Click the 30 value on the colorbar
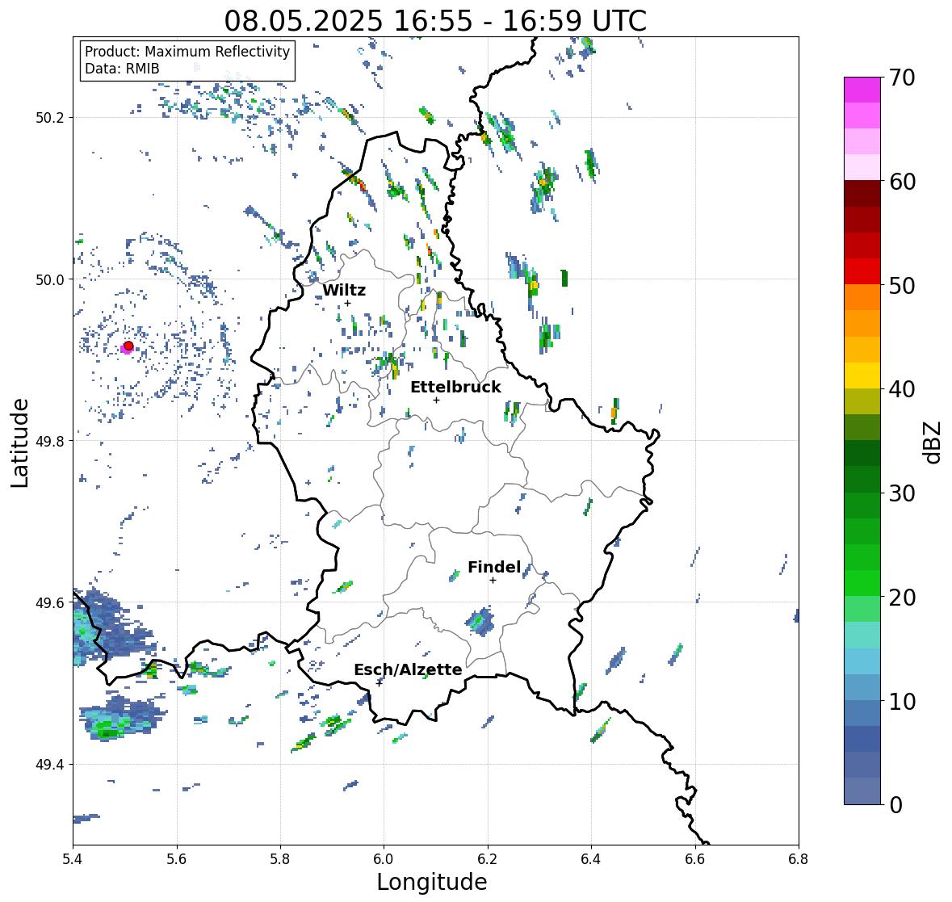This screenshot has width=952, height=902. 902,493
